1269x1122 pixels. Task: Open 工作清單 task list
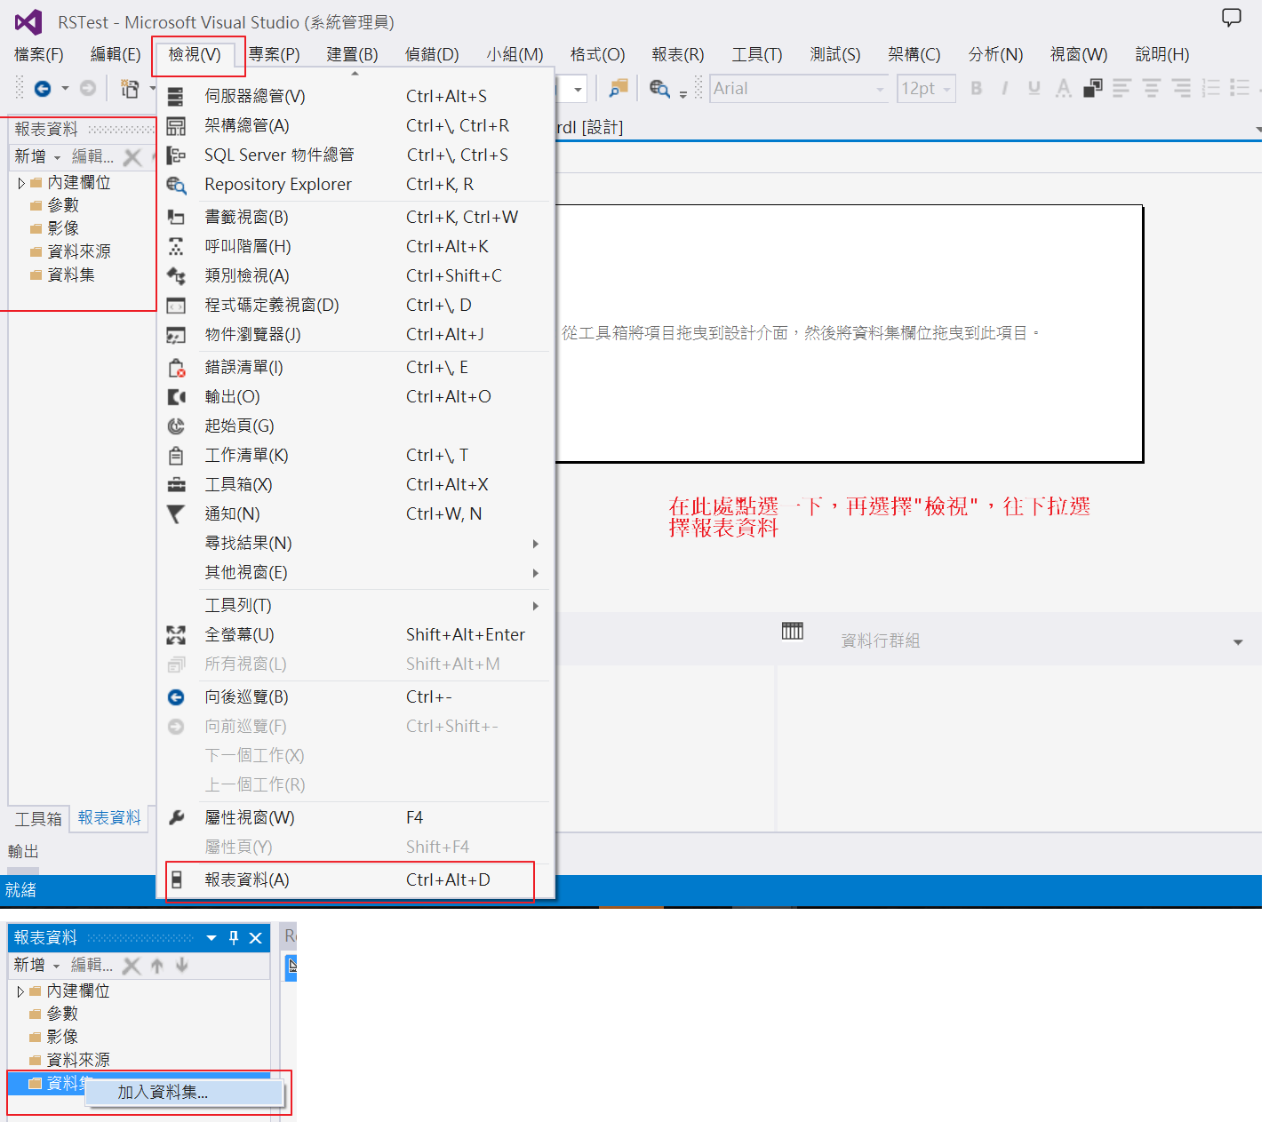[355, 455]
